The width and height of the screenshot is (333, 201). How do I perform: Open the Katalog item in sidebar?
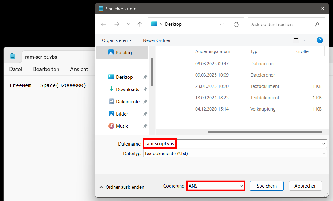[x=124, y=52]
